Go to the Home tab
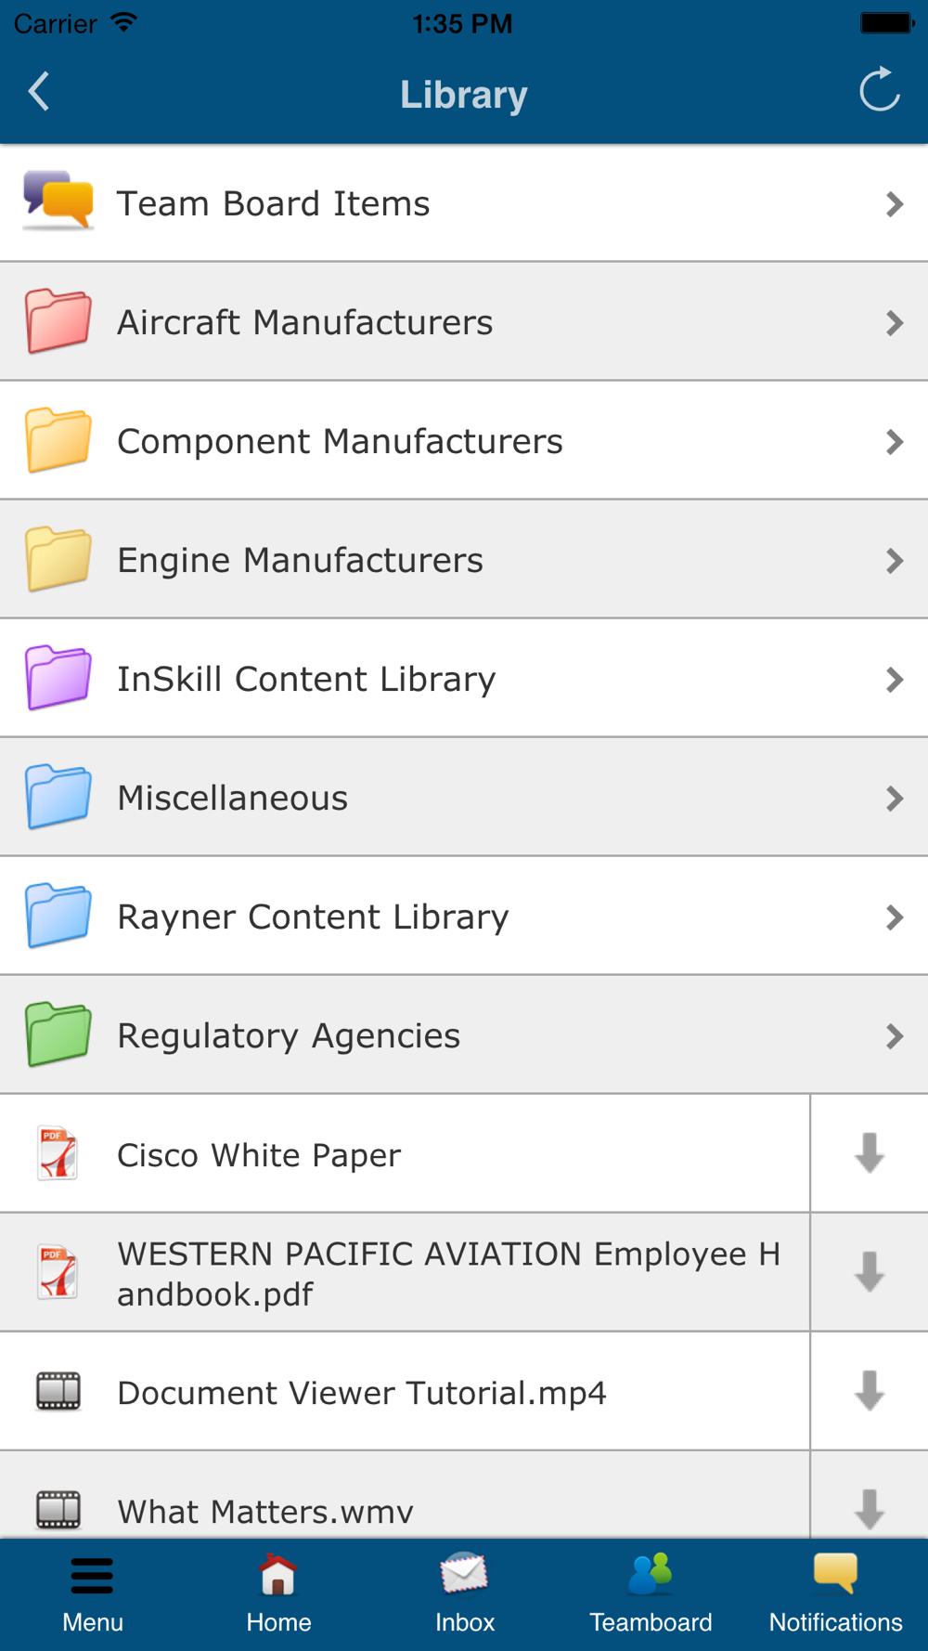Screen dimensions: 928x1651 tap(278, 1595)
